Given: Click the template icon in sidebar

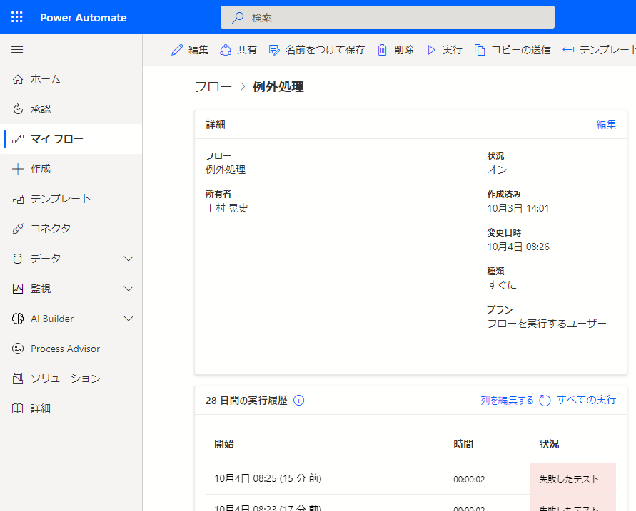Looking at the screenshot, I should coord(18,199).
